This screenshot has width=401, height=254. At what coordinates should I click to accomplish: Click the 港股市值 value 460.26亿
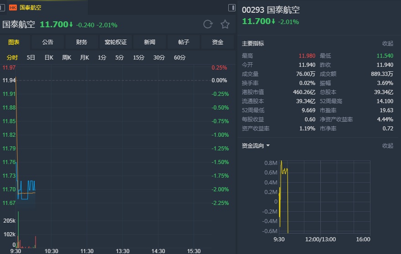click(304, 92)
